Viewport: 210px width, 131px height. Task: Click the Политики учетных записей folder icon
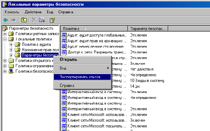(11, 34)
